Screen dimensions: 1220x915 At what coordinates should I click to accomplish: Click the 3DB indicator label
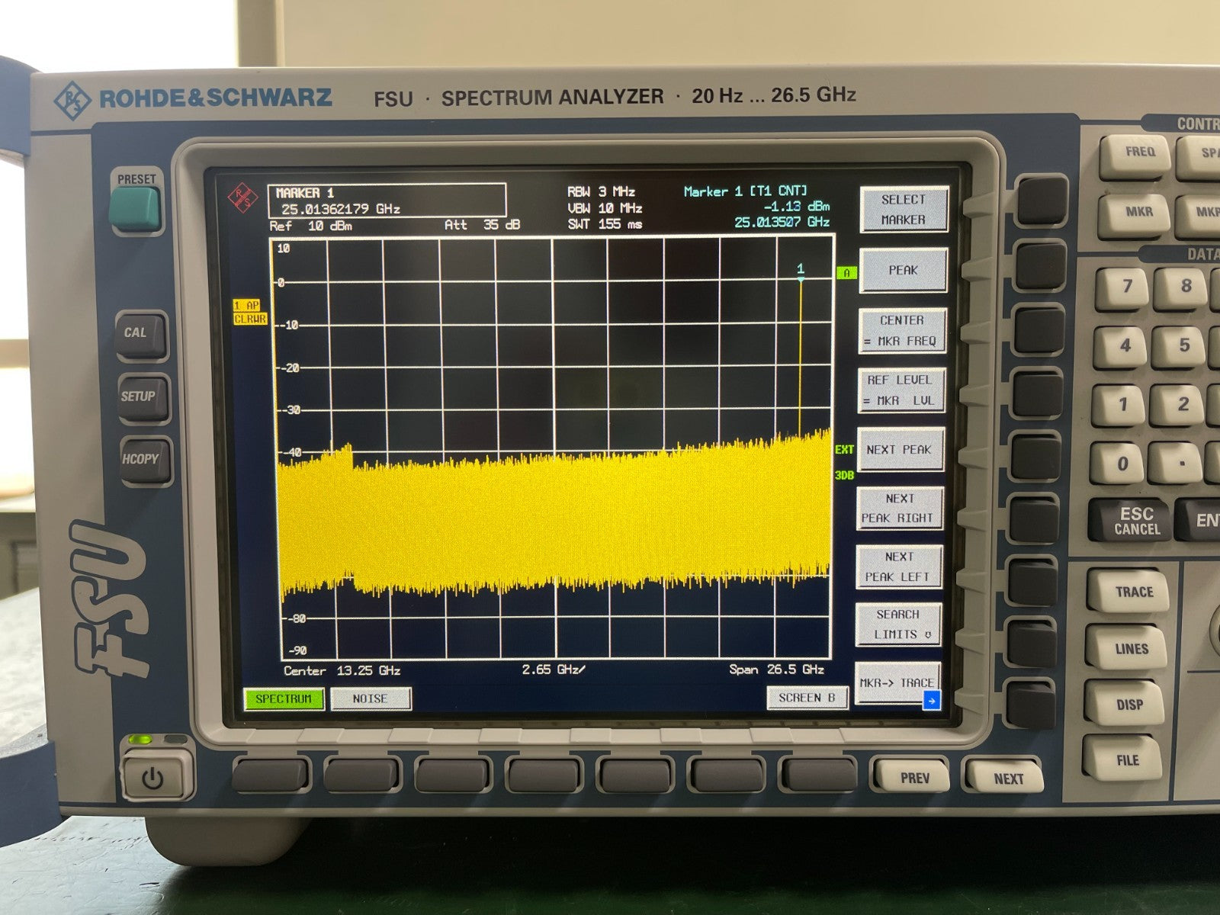[844, 475]
